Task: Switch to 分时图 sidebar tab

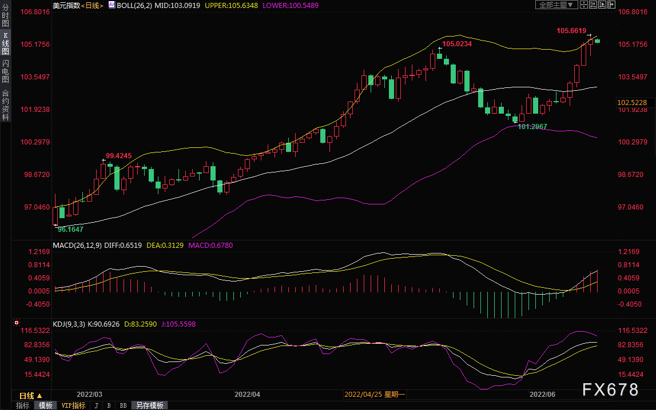Action: tap(6, 16)
